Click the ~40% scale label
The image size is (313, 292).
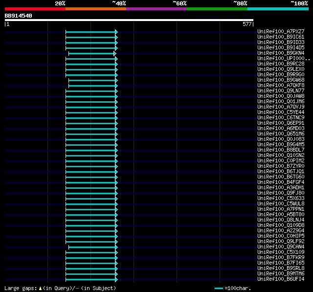[119, 3]
